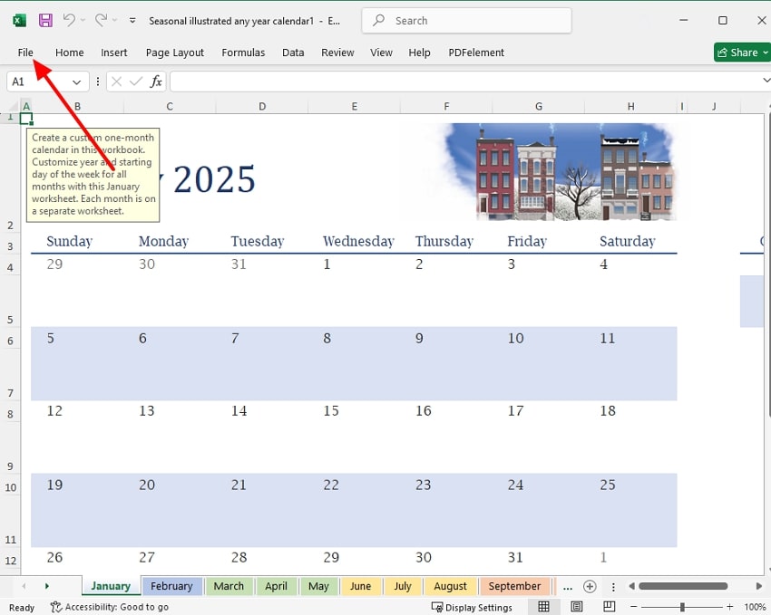Open Display Settings in status bar
This screenshot has height=615, width=771.
pos(471,608)
